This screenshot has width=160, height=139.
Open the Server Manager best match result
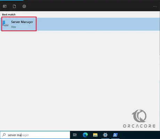(x=80, y=24)
